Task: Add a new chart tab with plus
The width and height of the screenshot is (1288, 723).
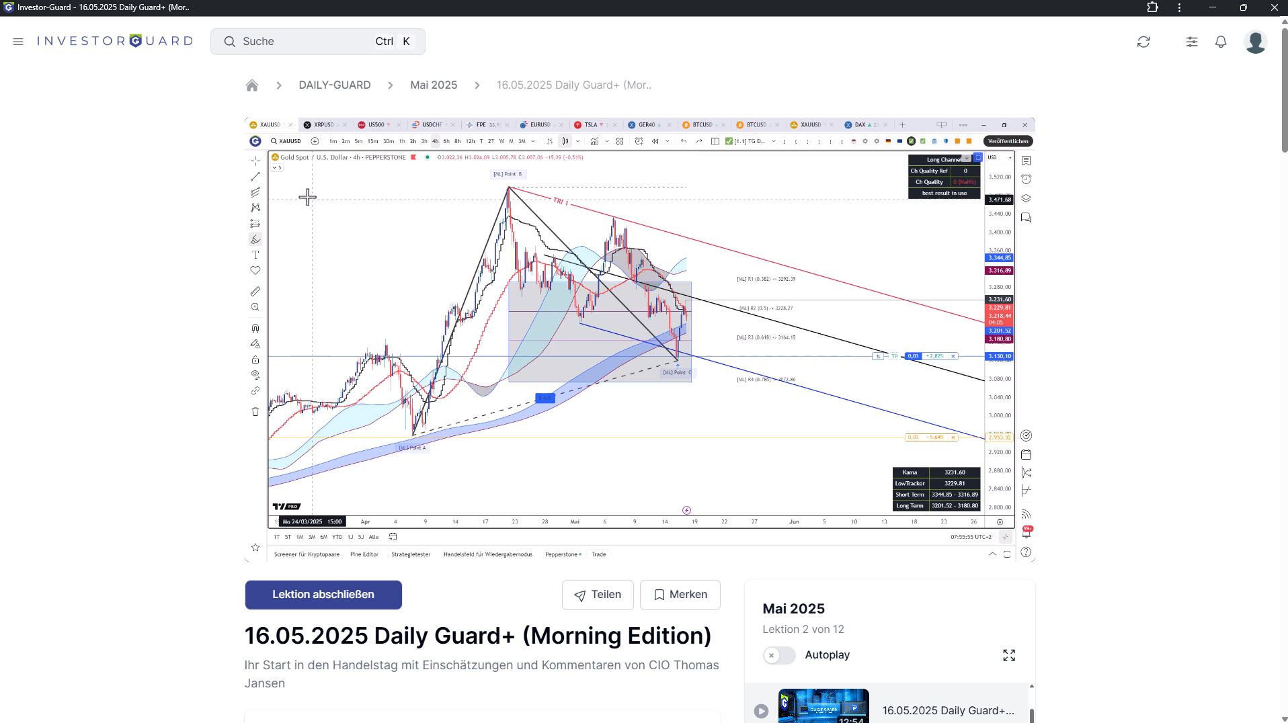Action: pyautogui.click(x=902, y=125)
